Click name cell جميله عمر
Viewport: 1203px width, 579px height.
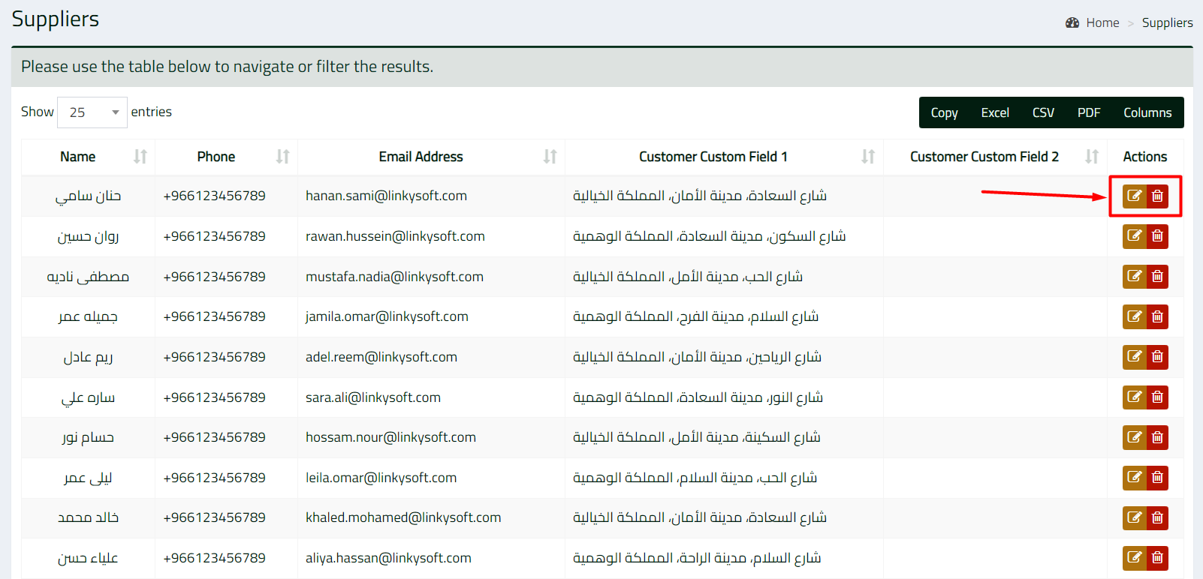click(88, 316)
